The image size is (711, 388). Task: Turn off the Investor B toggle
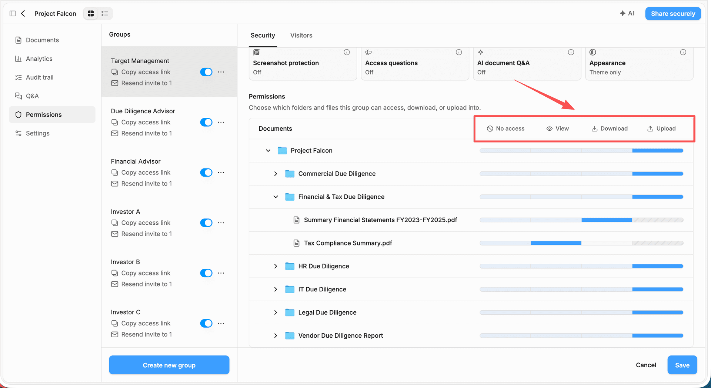point(206,273)
